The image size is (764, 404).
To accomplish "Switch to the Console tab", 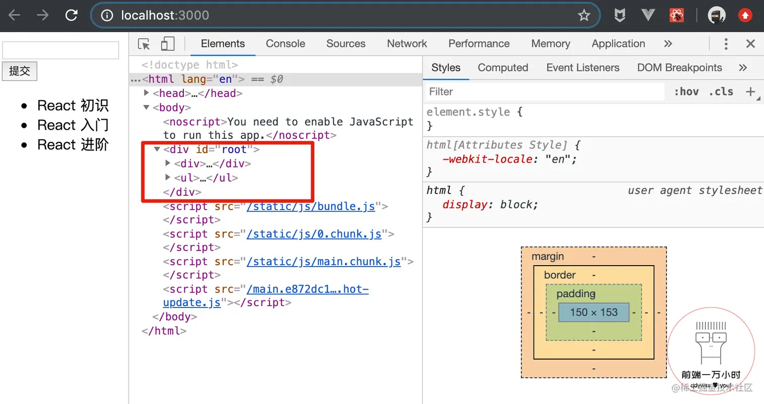I will pyautogui.click(x=285, y=44).
